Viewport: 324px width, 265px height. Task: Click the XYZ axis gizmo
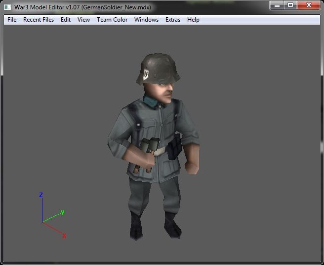click(x=53, y=215)
